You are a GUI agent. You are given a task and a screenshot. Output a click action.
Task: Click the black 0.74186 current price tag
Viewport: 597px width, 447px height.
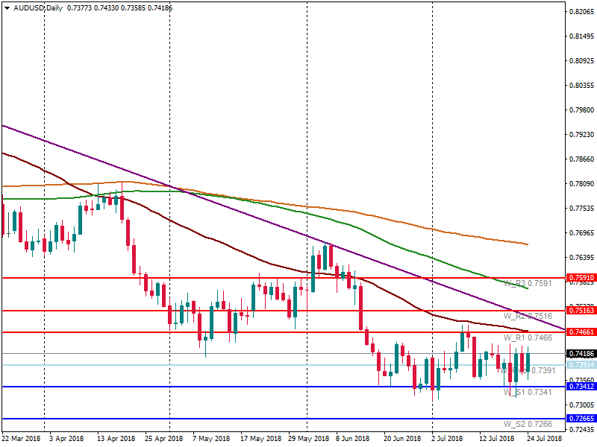click(581, 353)
